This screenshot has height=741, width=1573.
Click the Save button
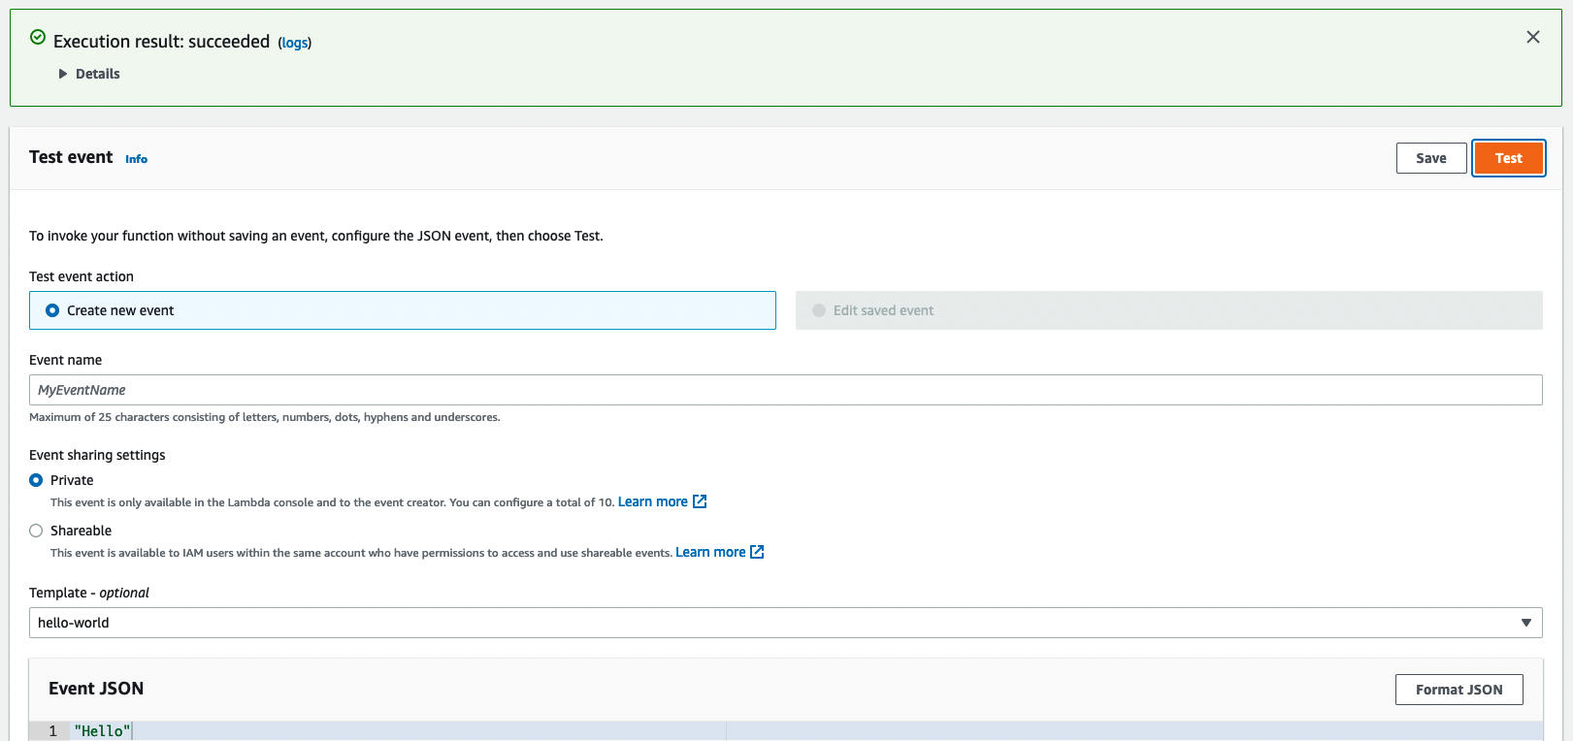(1431, 158)
